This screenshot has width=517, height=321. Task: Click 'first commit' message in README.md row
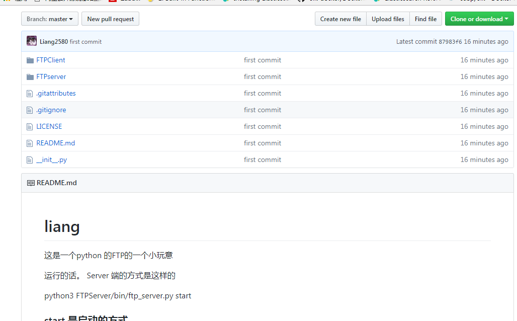click(263, 143)
